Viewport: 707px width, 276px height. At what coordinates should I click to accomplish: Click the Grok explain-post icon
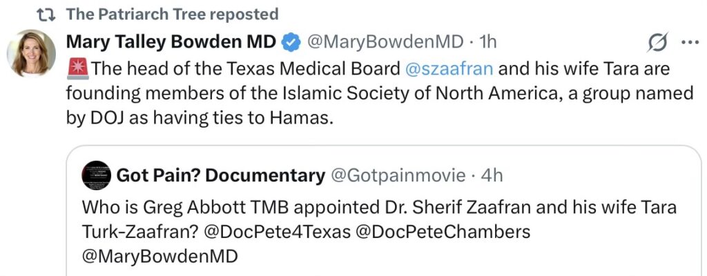click(x=657, y=43)
